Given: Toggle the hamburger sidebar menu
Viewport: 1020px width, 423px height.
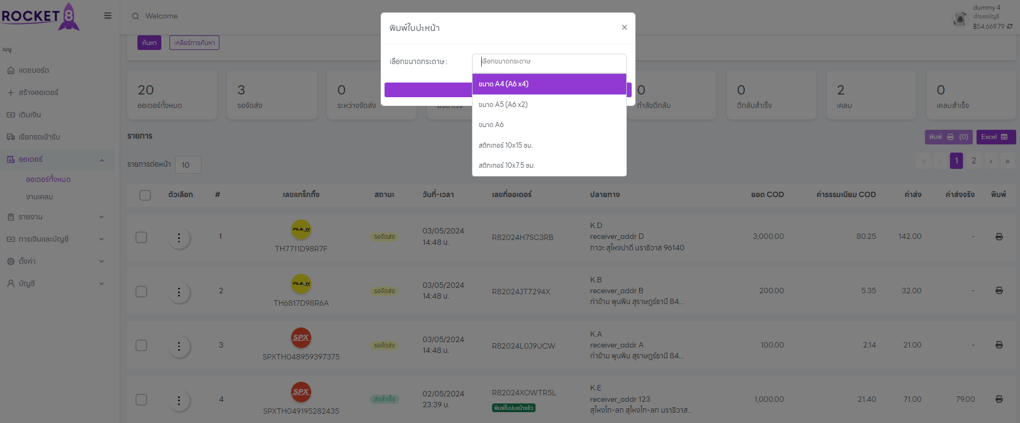Looking at the screenshot, I should 108,16.
